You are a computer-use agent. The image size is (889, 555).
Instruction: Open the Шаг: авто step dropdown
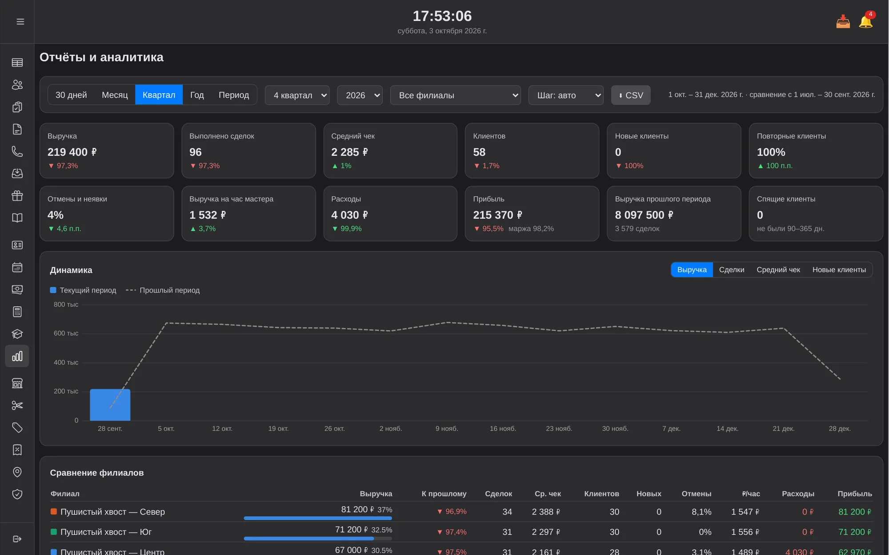coord(565,95)
